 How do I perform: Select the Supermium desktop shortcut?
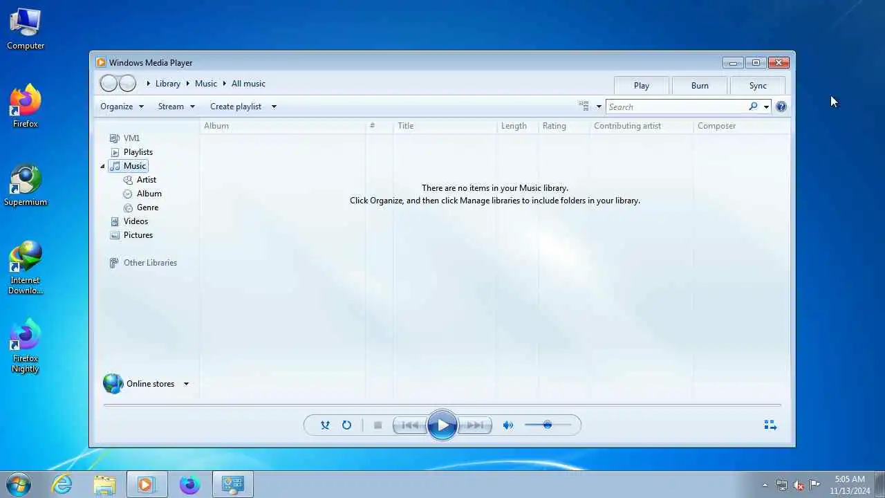coord(26,185)
